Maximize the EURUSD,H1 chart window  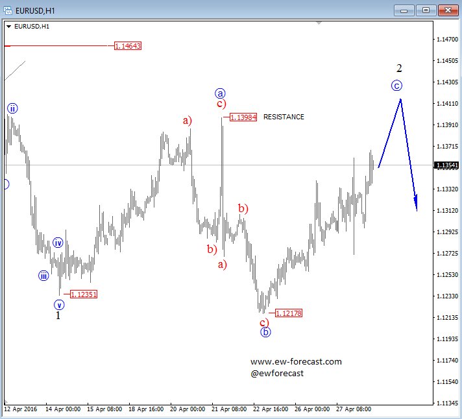(426, 10)
